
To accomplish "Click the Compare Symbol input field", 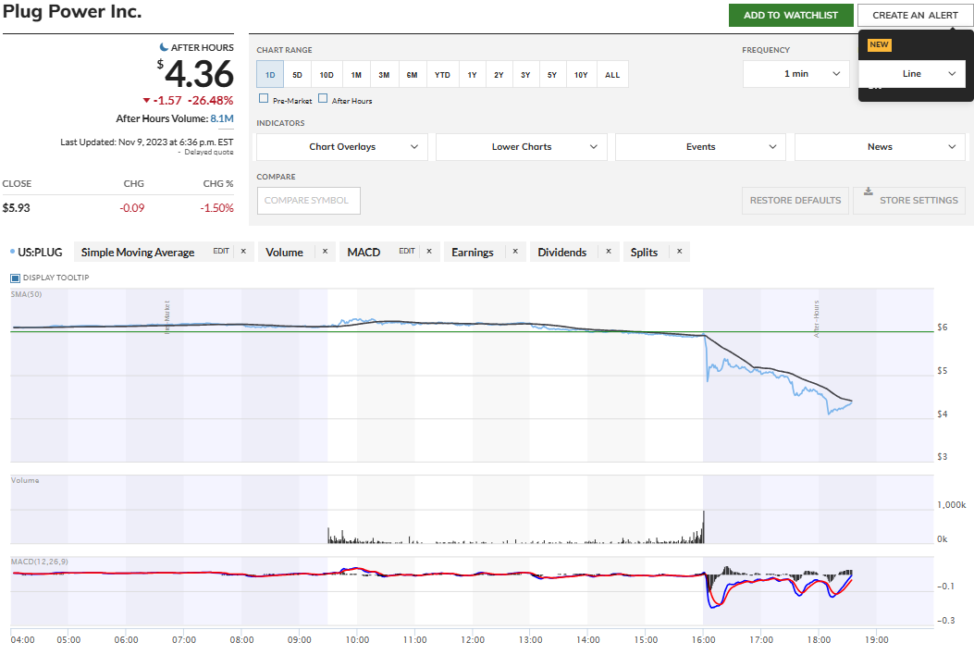I will click(309, 201).
